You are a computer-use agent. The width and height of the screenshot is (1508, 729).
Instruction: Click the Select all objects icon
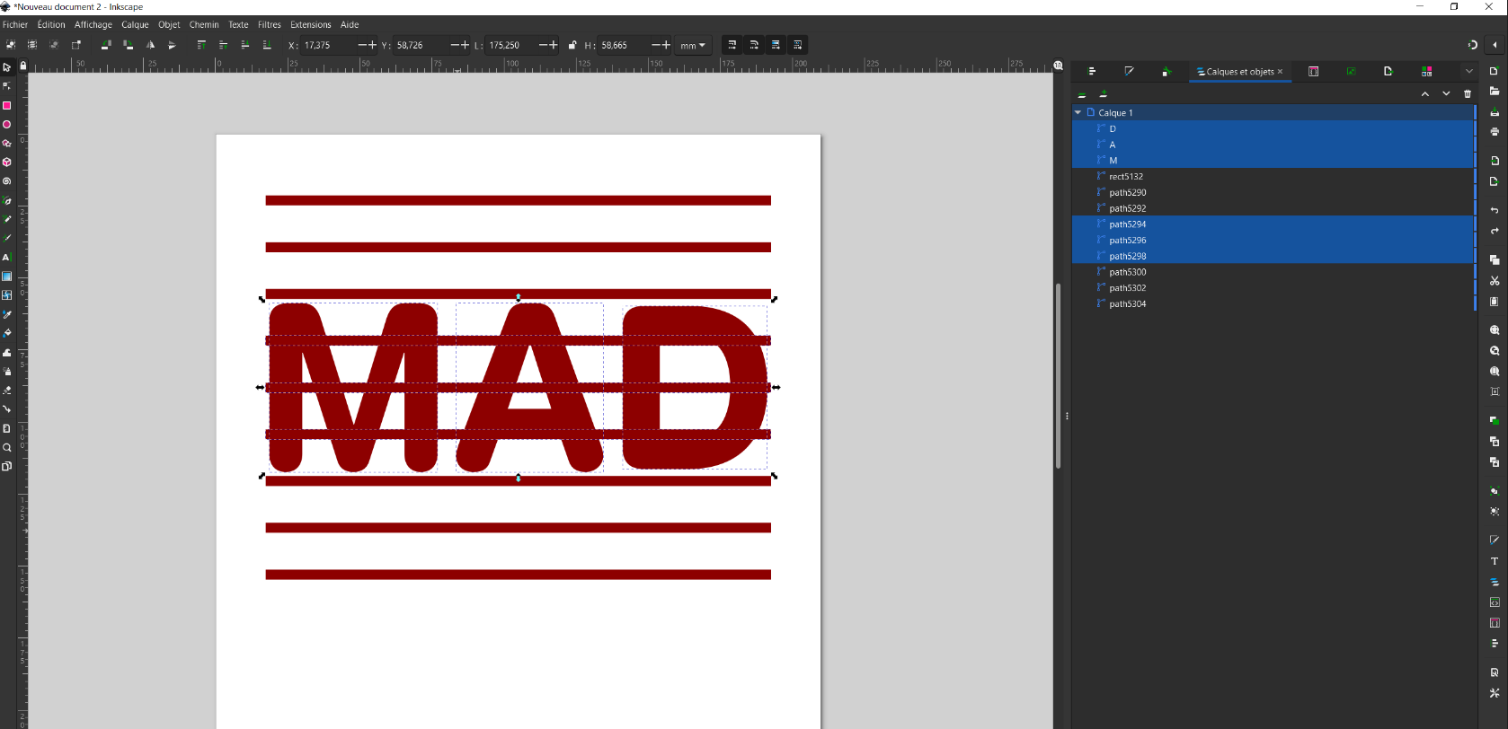(10, 45)
